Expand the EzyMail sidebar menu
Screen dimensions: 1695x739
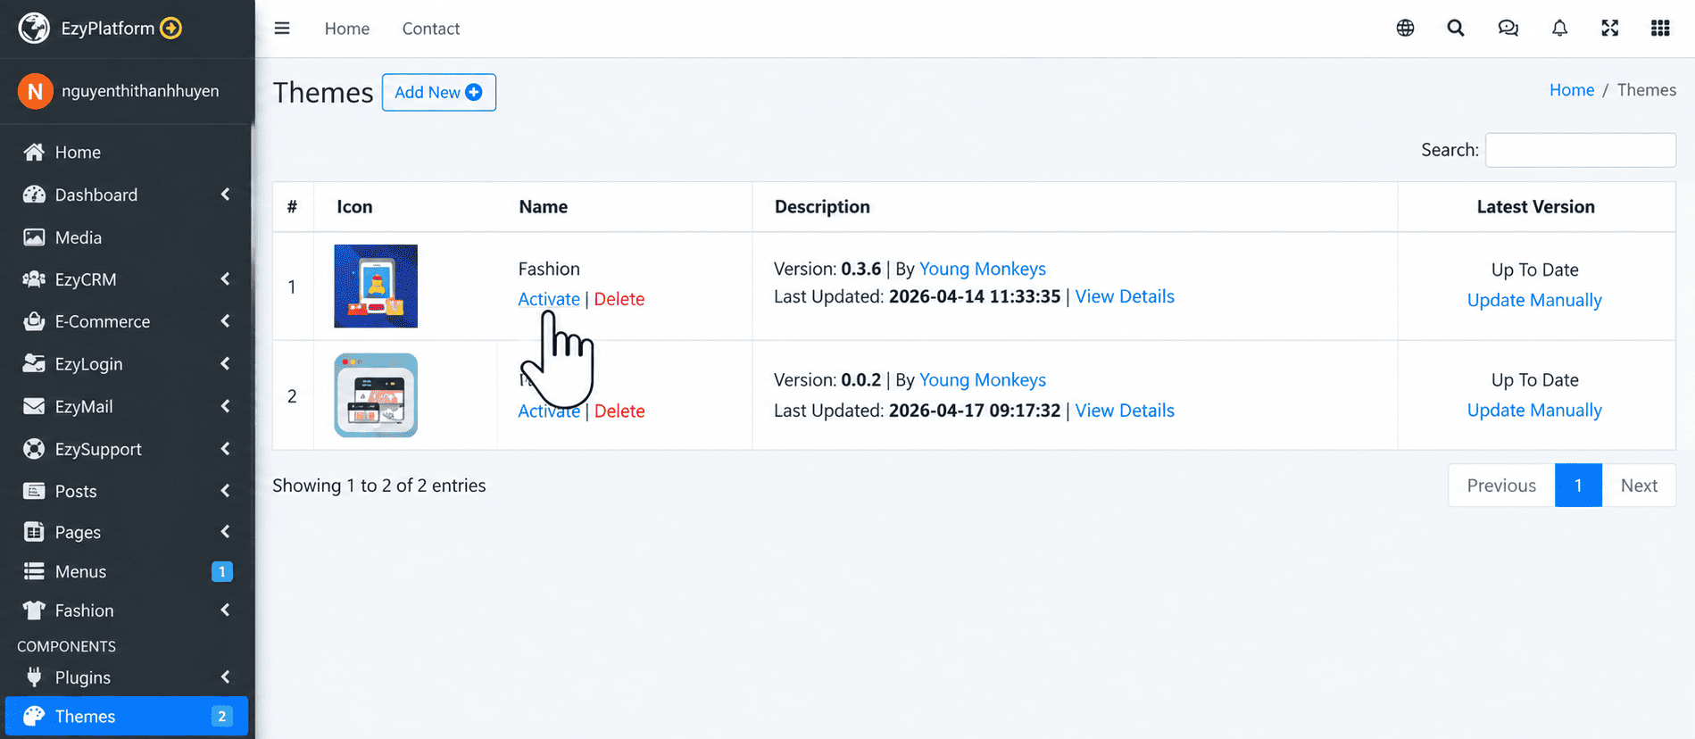pos(127,406)
